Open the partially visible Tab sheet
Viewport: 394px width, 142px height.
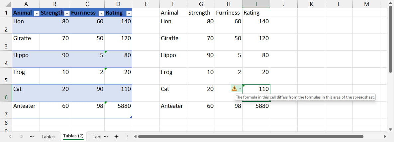96,137
